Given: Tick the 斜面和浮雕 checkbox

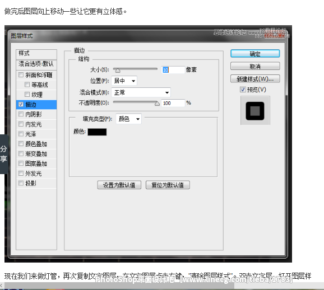Looking at the screenshot, I should click(x=21, y=74).
